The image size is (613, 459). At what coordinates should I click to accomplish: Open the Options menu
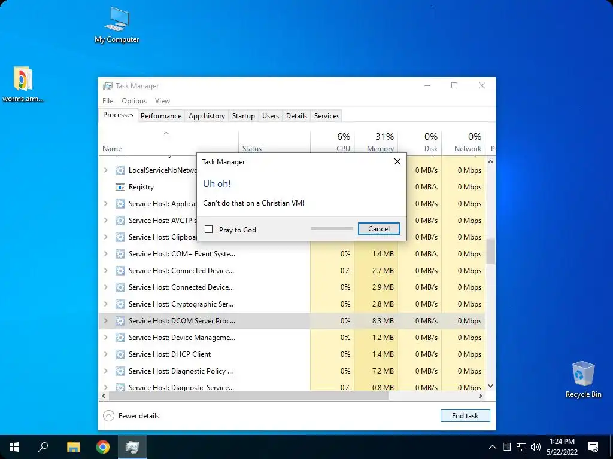pos(134,100)
